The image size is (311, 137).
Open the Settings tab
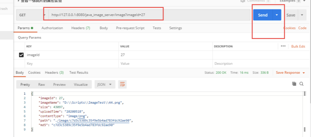click(175, 28)
